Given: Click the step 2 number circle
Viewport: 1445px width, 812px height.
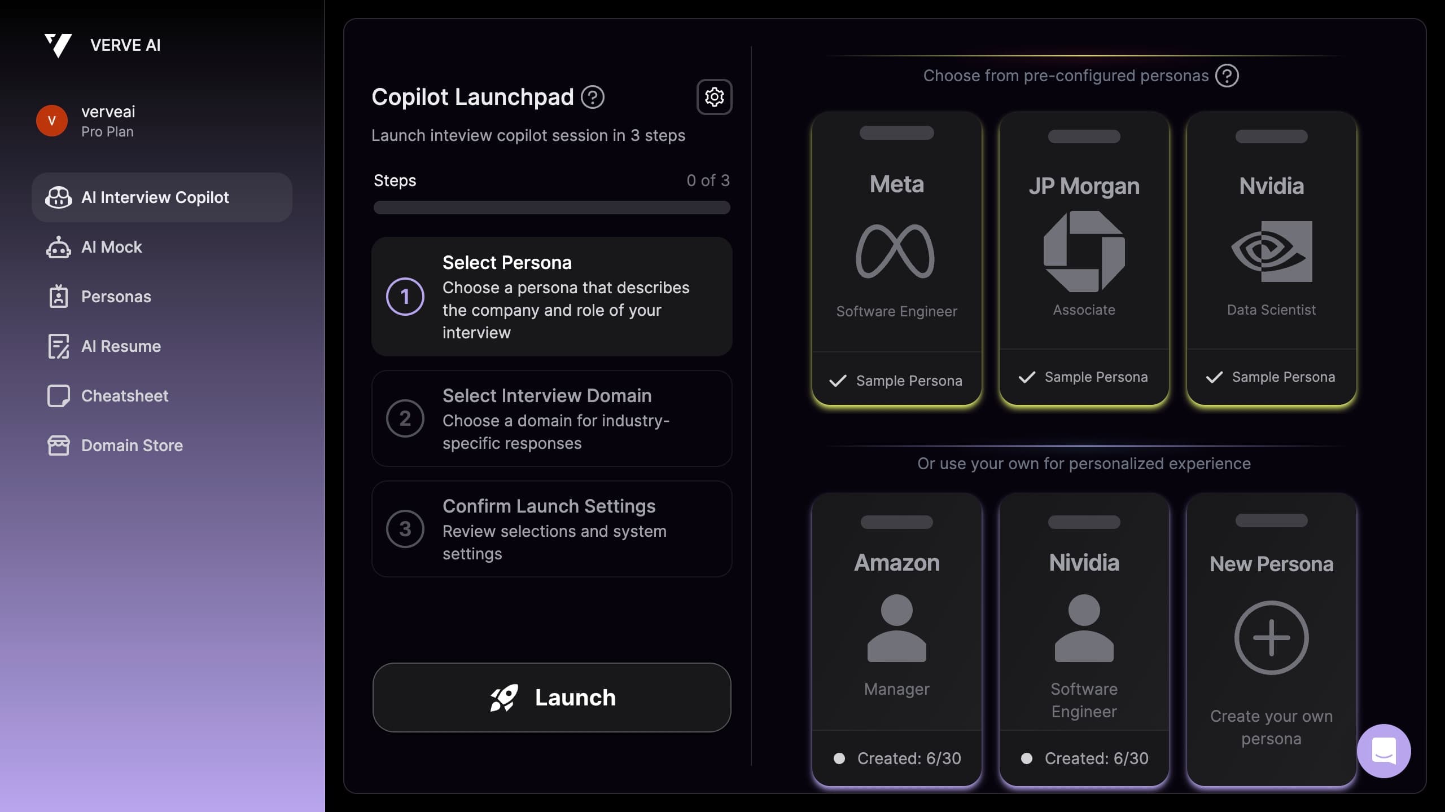Looking at the screenshot, I should pos(405,418).
